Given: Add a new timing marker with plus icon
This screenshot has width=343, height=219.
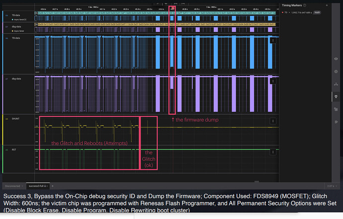Looking at the screenshot, I should 327,5.
